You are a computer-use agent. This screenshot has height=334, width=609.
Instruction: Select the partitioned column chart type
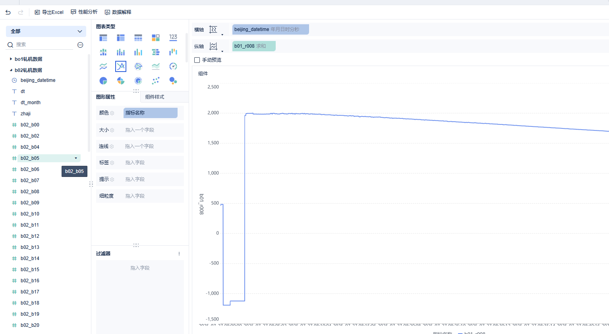[103, 52]
